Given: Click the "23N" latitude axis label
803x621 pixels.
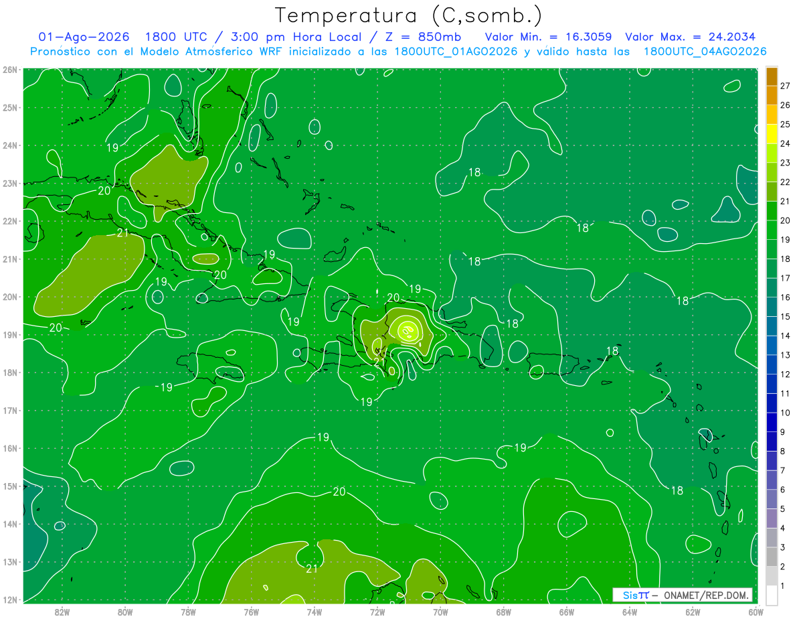Looking at the screenshot, I should click(x=9, y=183).
